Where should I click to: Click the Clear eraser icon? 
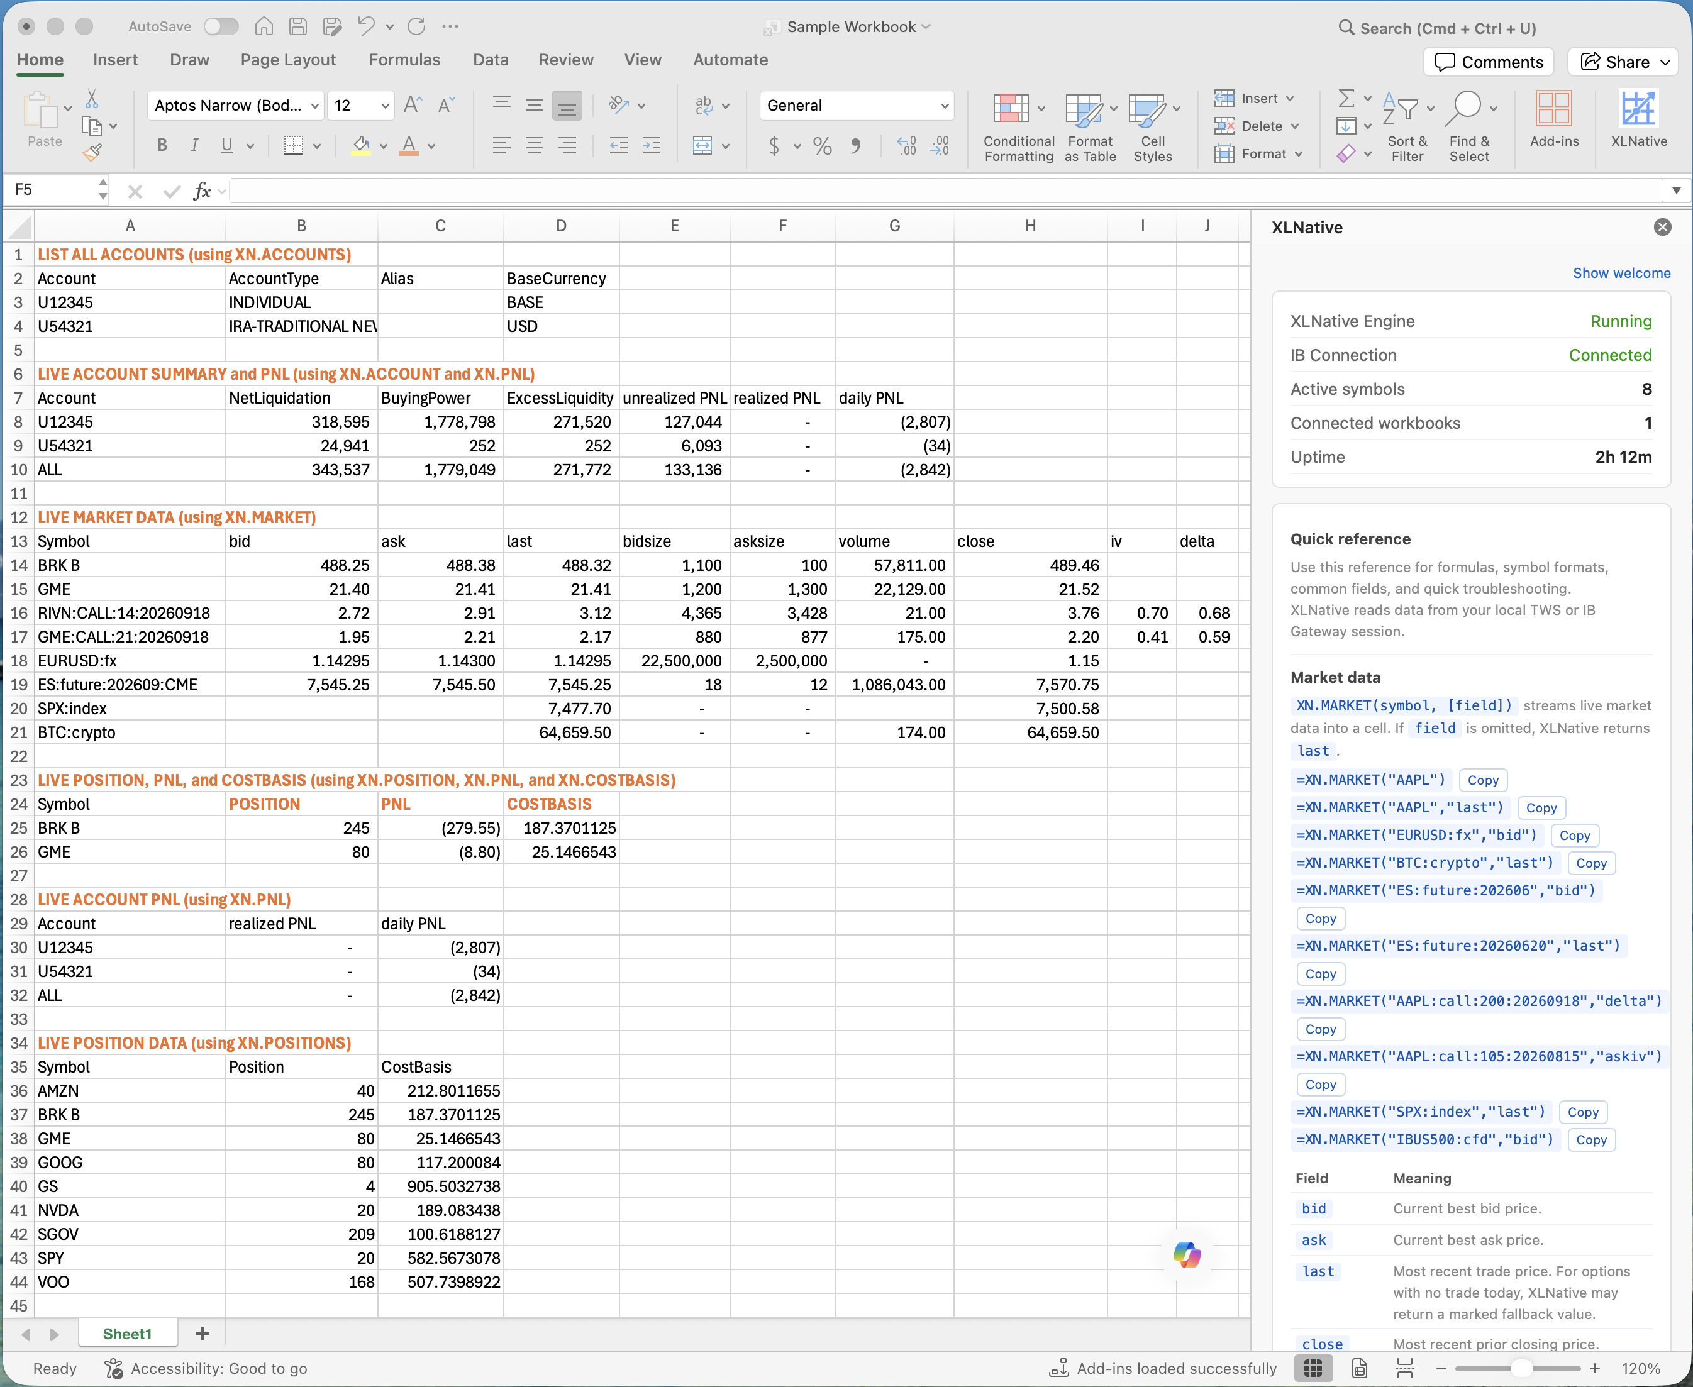coord(1346,153)
